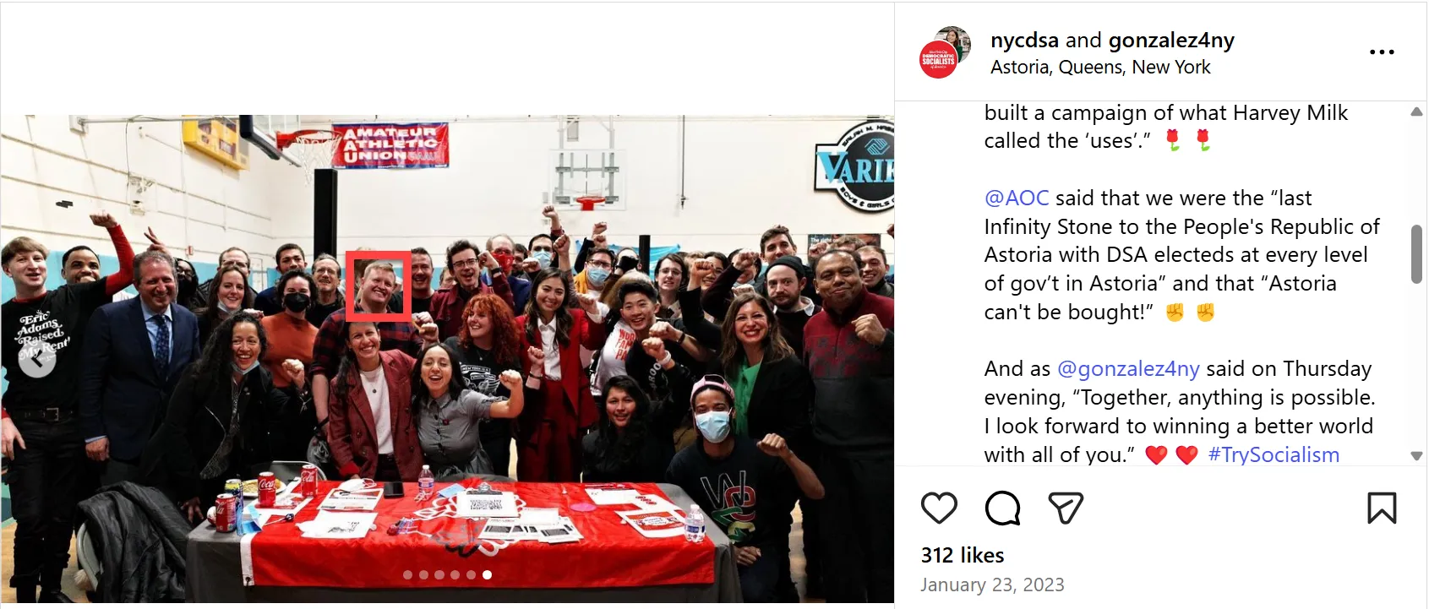Viewport: 1429px width, 609px height.
Task: Open comments via speech bubble icon
Action: pyautogui.click(x=1002, y=508)
